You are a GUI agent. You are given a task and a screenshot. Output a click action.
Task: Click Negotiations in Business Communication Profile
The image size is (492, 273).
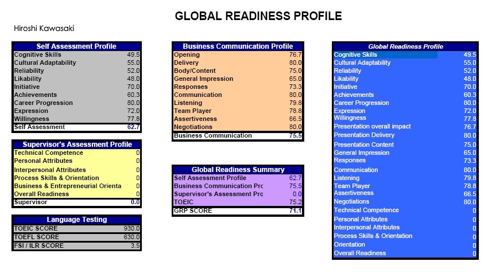click(x=193, y=127)
